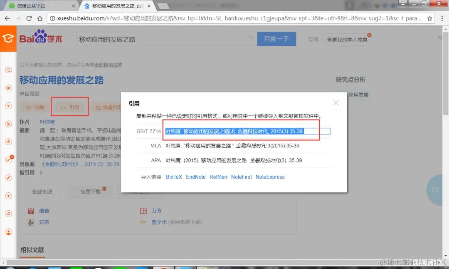This screenshot has height=269, width=449.
Task: Open the 维普 source link
Action: click(44, 211)
